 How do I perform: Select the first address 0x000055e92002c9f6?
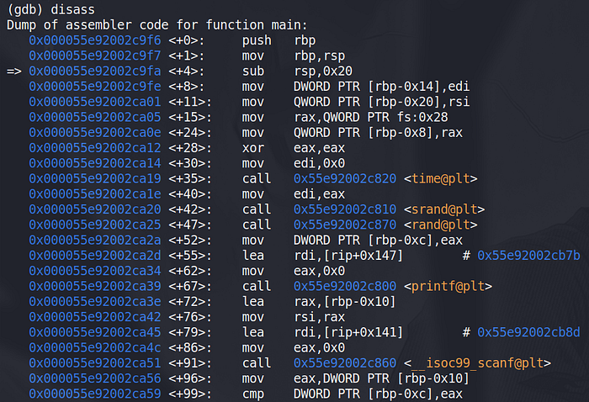click(x=94, y=40)
